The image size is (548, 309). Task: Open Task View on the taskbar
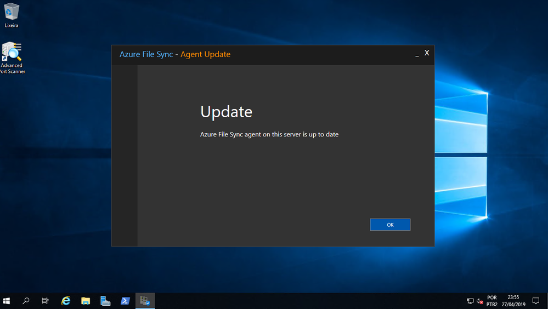click(x=45, y=301)
